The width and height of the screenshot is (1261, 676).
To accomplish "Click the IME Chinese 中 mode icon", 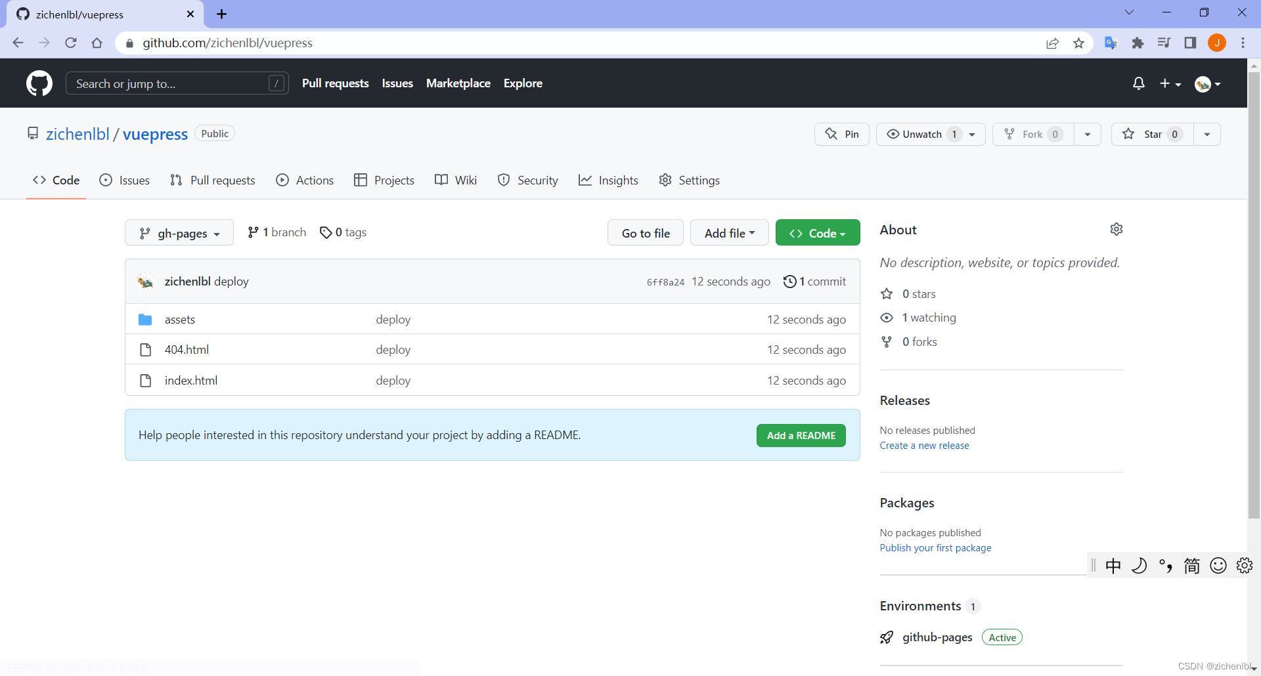I will pos(1113,566).
